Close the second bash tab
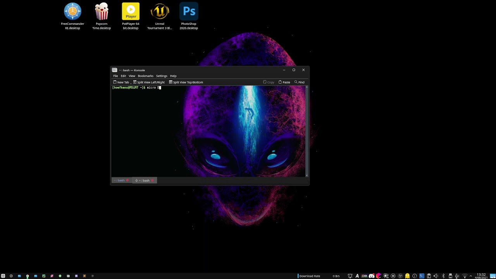 click(152, 181)
